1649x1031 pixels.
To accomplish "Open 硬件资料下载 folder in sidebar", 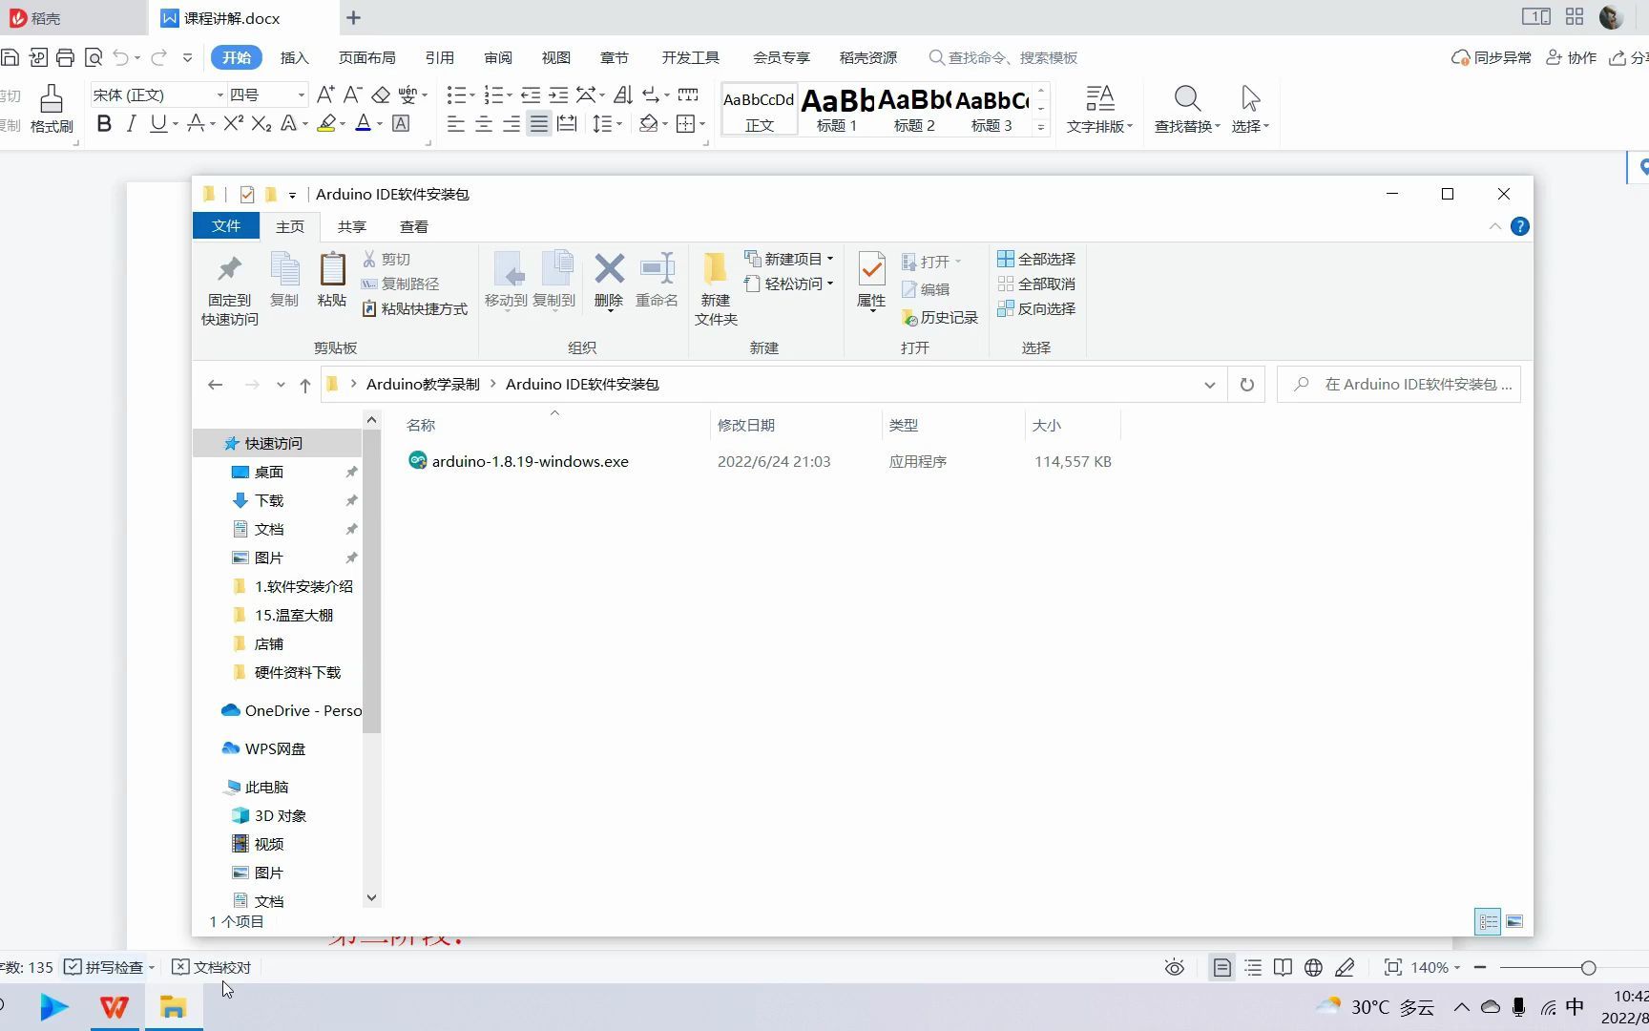I will [297, 672].
